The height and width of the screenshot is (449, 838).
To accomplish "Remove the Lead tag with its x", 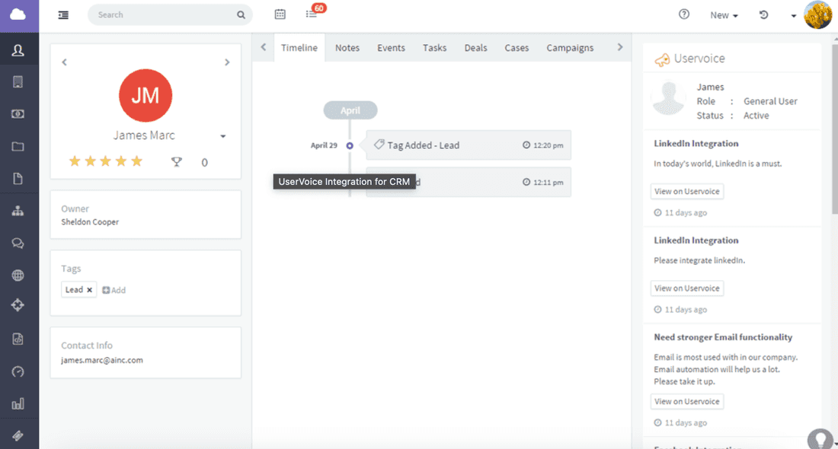I will pyautogui.click(x=88, y=290).
